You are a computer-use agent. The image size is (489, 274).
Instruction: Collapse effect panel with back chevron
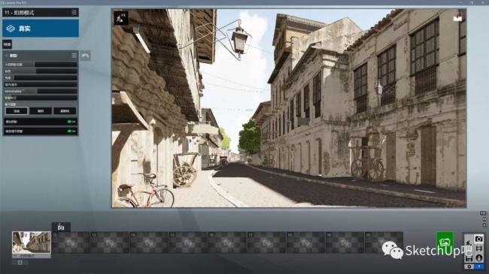(x=7, y=56)
